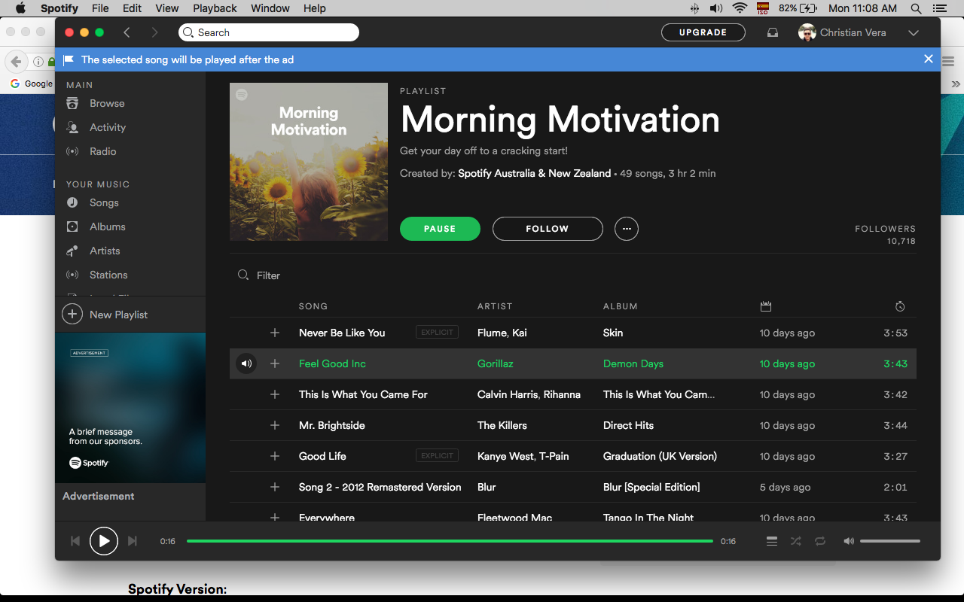Open the Playback menu

pyautogui.click(x=215, y=8)
